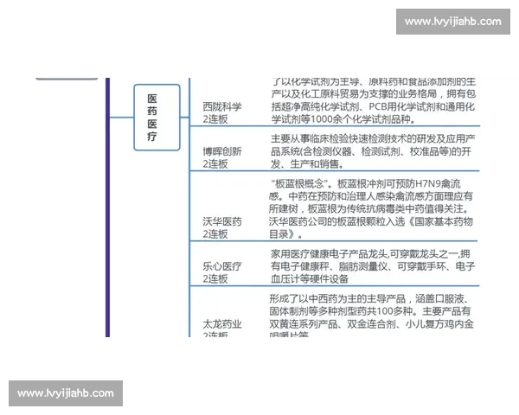Click the line 形成了以中西药为主的主导产品
Image resolution: width=519 pixels, height=415 pixels.
[x=368, y=299]
